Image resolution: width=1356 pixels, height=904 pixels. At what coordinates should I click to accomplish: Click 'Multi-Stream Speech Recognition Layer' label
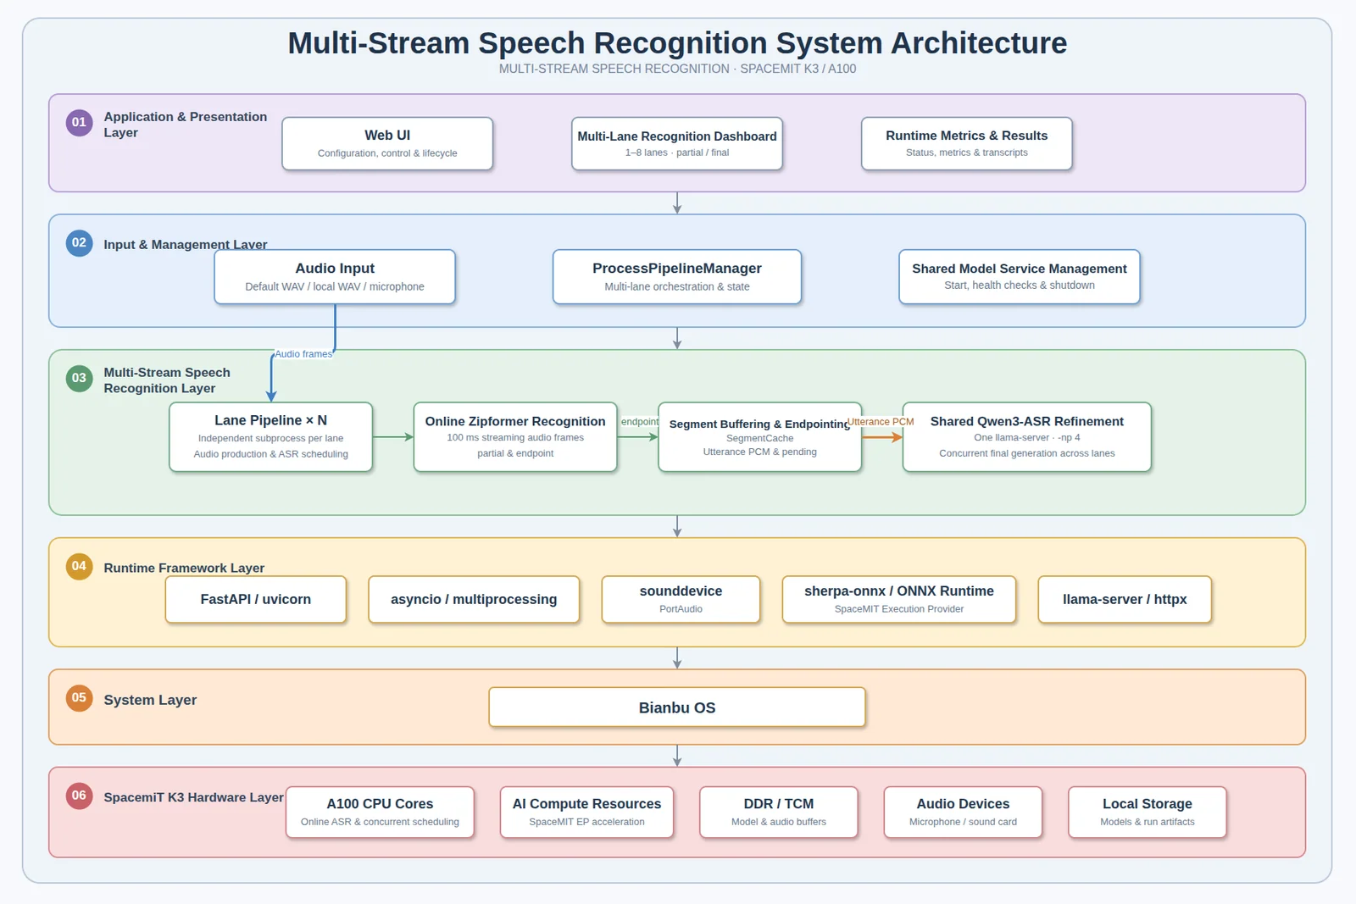point(167,380)
